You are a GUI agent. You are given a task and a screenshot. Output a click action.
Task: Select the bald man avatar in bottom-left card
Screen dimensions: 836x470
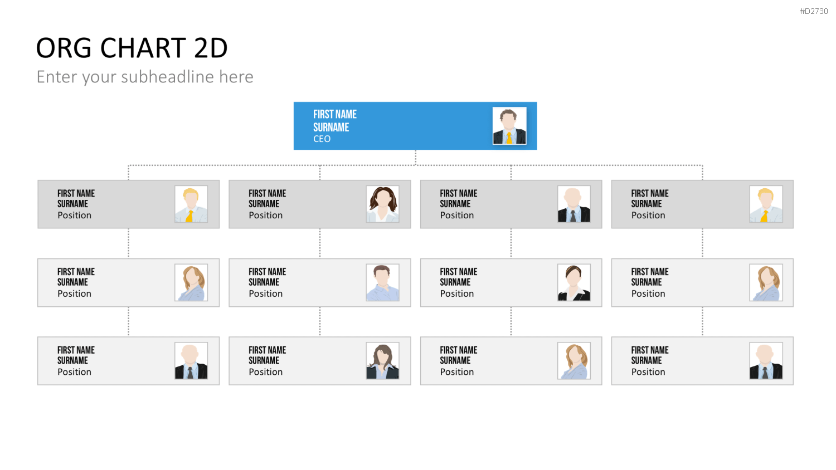pos(191,361)
